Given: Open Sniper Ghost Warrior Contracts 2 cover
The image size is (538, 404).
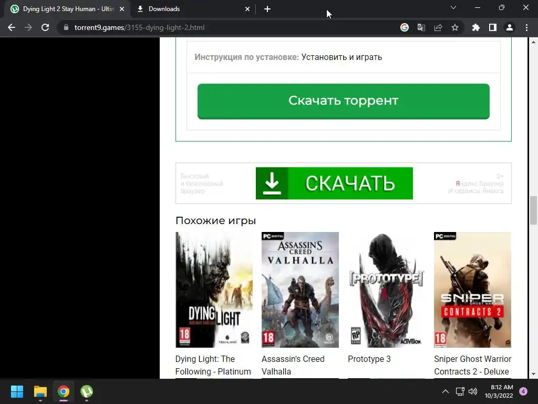Looking at the screenshot, I should 472,290.
